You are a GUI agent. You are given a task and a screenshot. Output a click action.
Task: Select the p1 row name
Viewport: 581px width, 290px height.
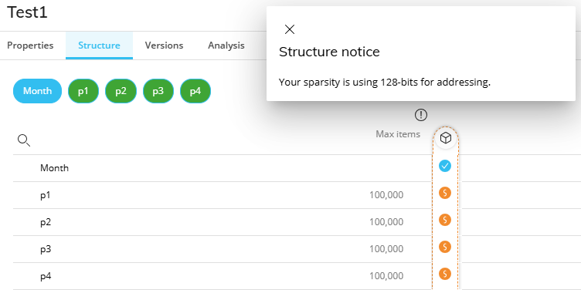(x=46, y=195)
